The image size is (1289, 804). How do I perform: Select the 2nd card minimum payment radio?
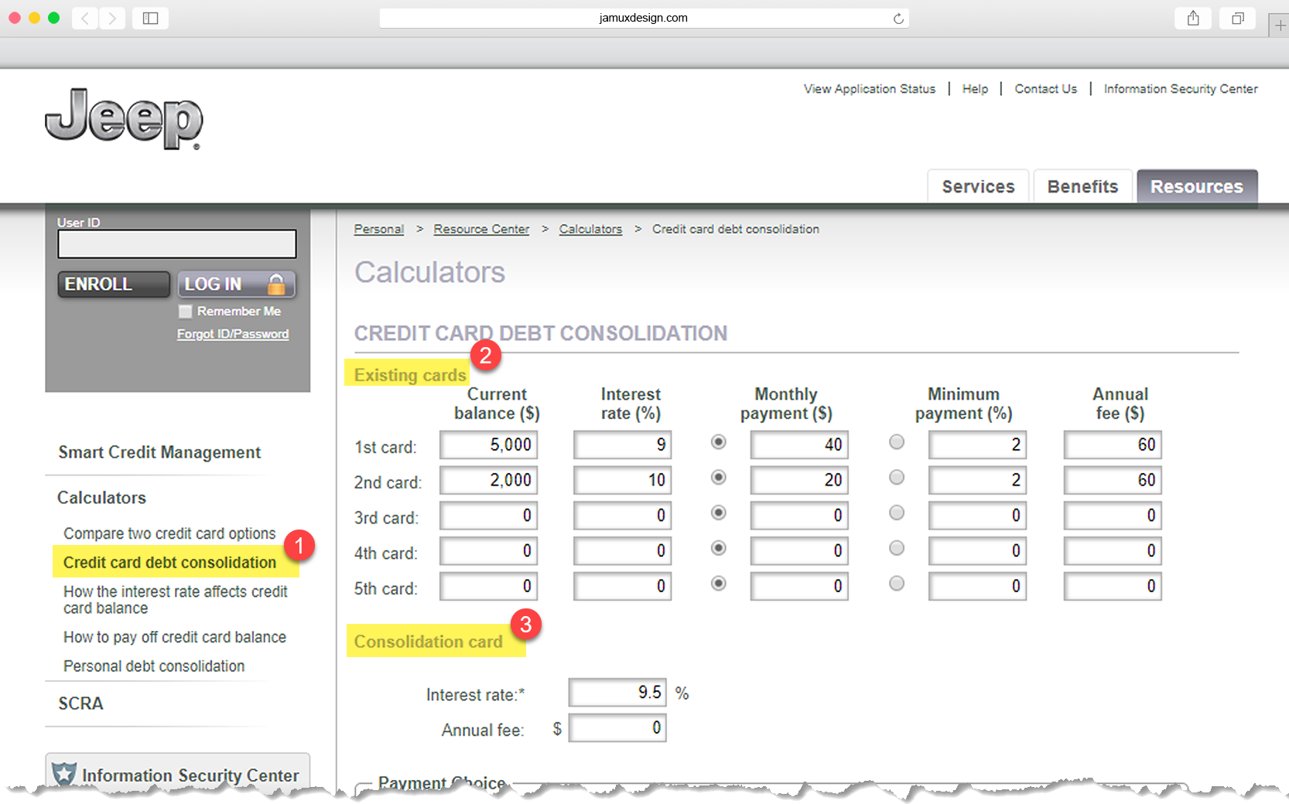click(x=897, y=477)
